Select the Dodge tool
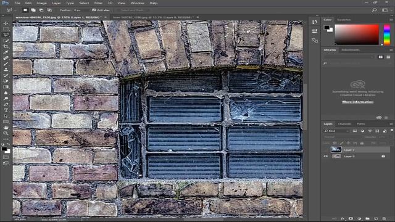395x222 pixels. point(6,99)
